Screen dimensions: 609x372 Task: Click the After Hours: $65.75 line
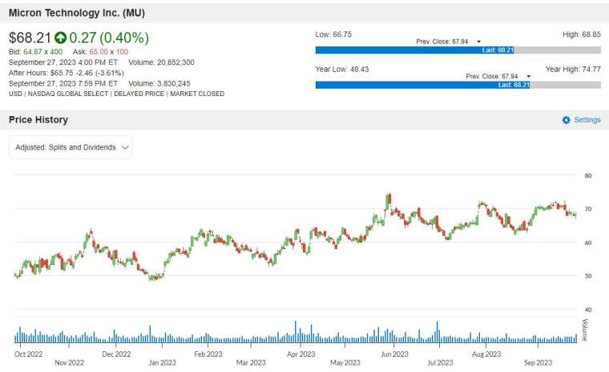pyautogui.click(x=66, y=73)
